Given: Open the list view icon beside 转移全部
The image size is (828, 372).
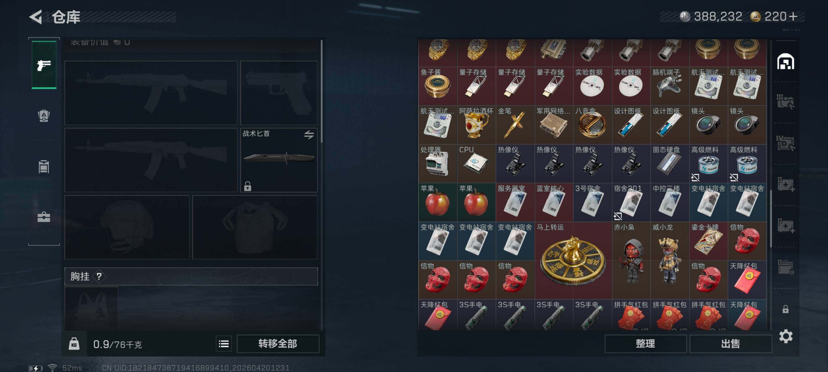Looking at the screenshot, I should click(x=224, y=344).
